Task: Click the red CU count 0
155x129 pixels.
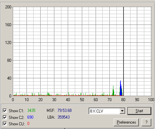Action: 28,124
